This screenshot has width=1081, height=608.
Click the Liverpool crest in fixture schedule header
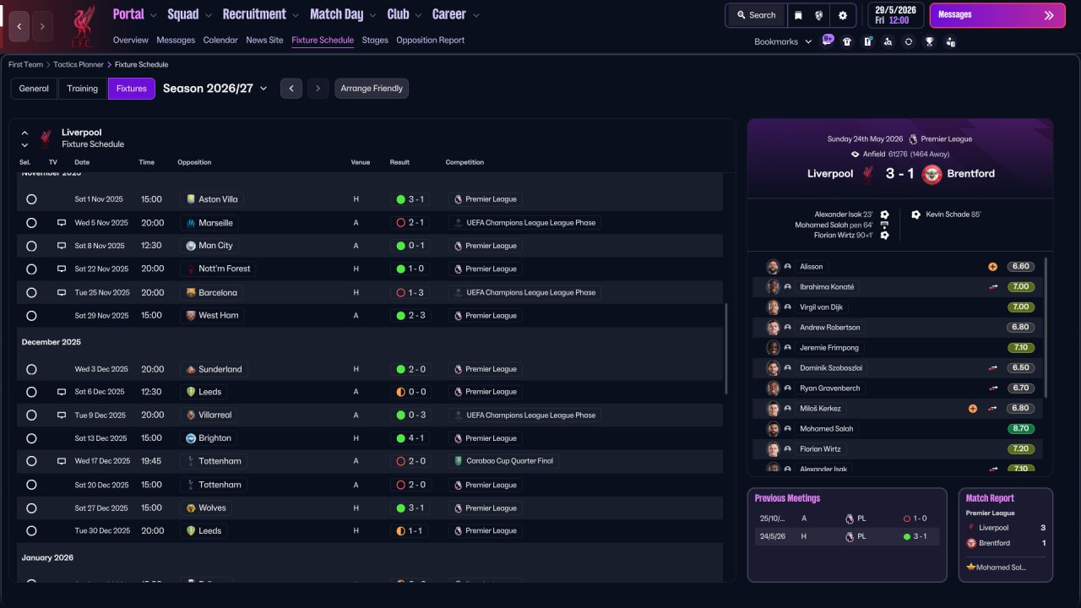tap(46, 138)
